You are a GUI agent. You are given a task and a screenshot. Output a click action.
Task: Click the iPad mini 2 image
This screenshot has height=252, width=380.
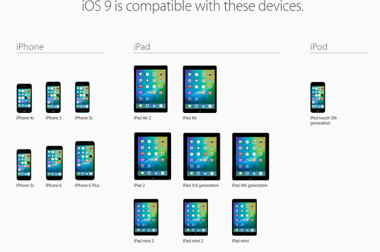point(195,218)
